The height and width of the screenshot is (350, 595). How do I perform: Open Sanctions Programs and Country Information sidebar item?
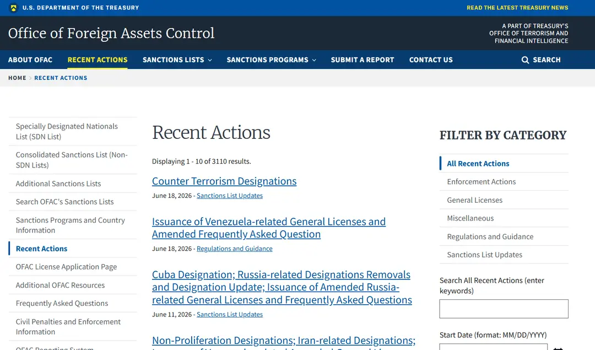pos(73,225)
